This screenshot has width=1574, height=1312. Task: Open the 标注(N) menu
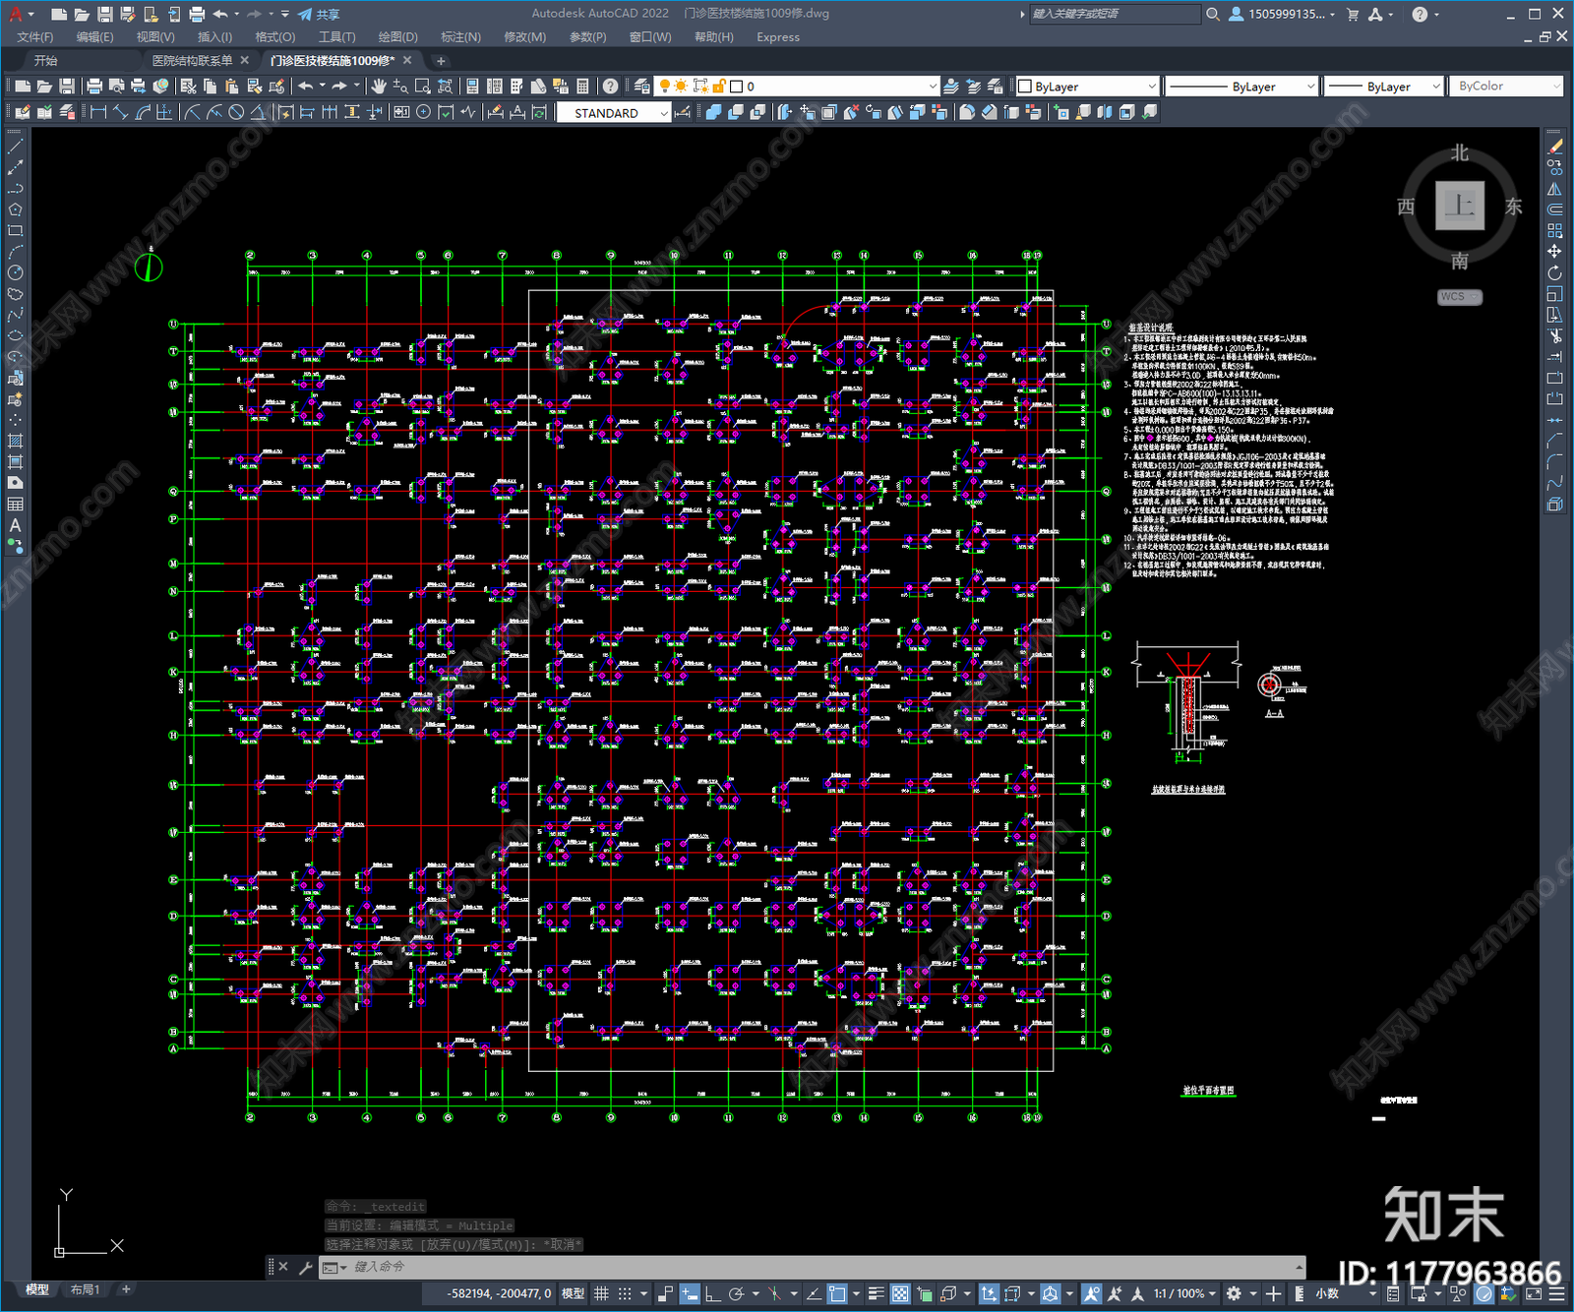coord(460,37)
